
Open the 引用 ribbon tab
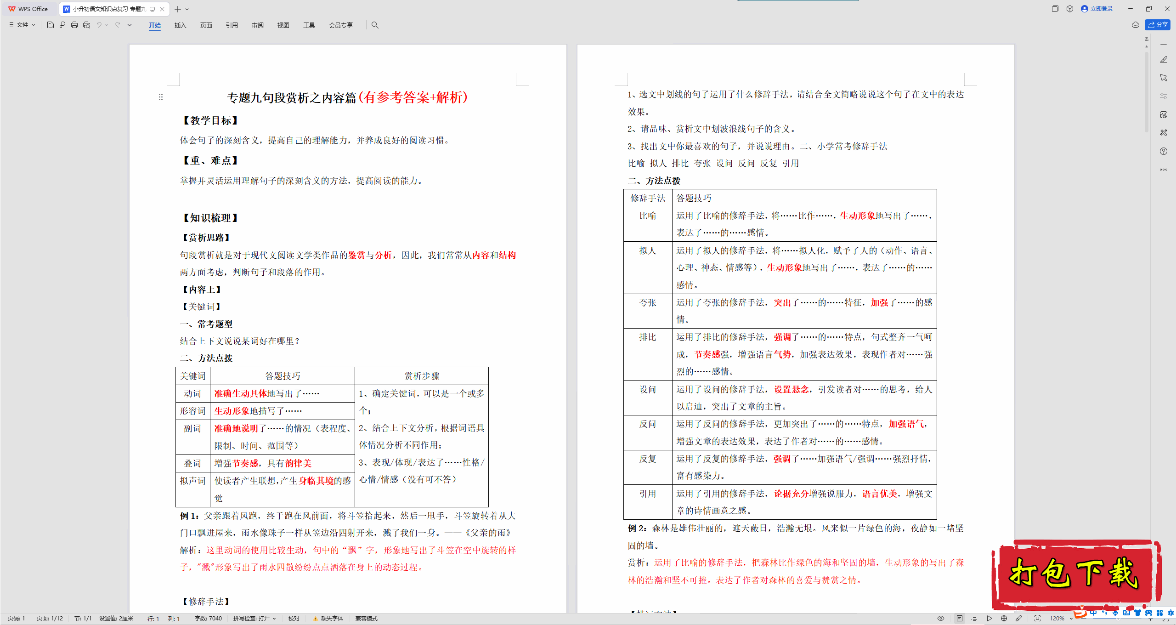point(232,25)
